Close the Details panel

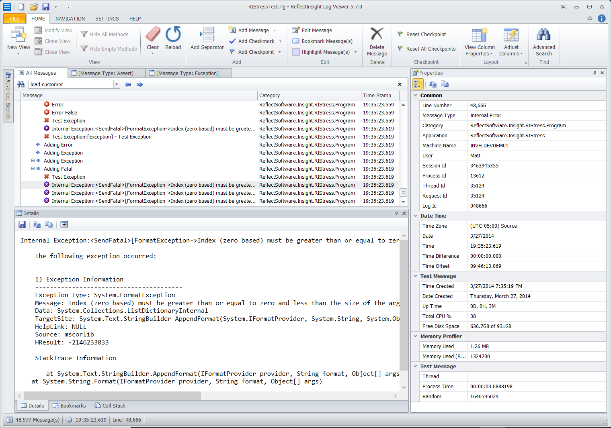pos(404,213)
